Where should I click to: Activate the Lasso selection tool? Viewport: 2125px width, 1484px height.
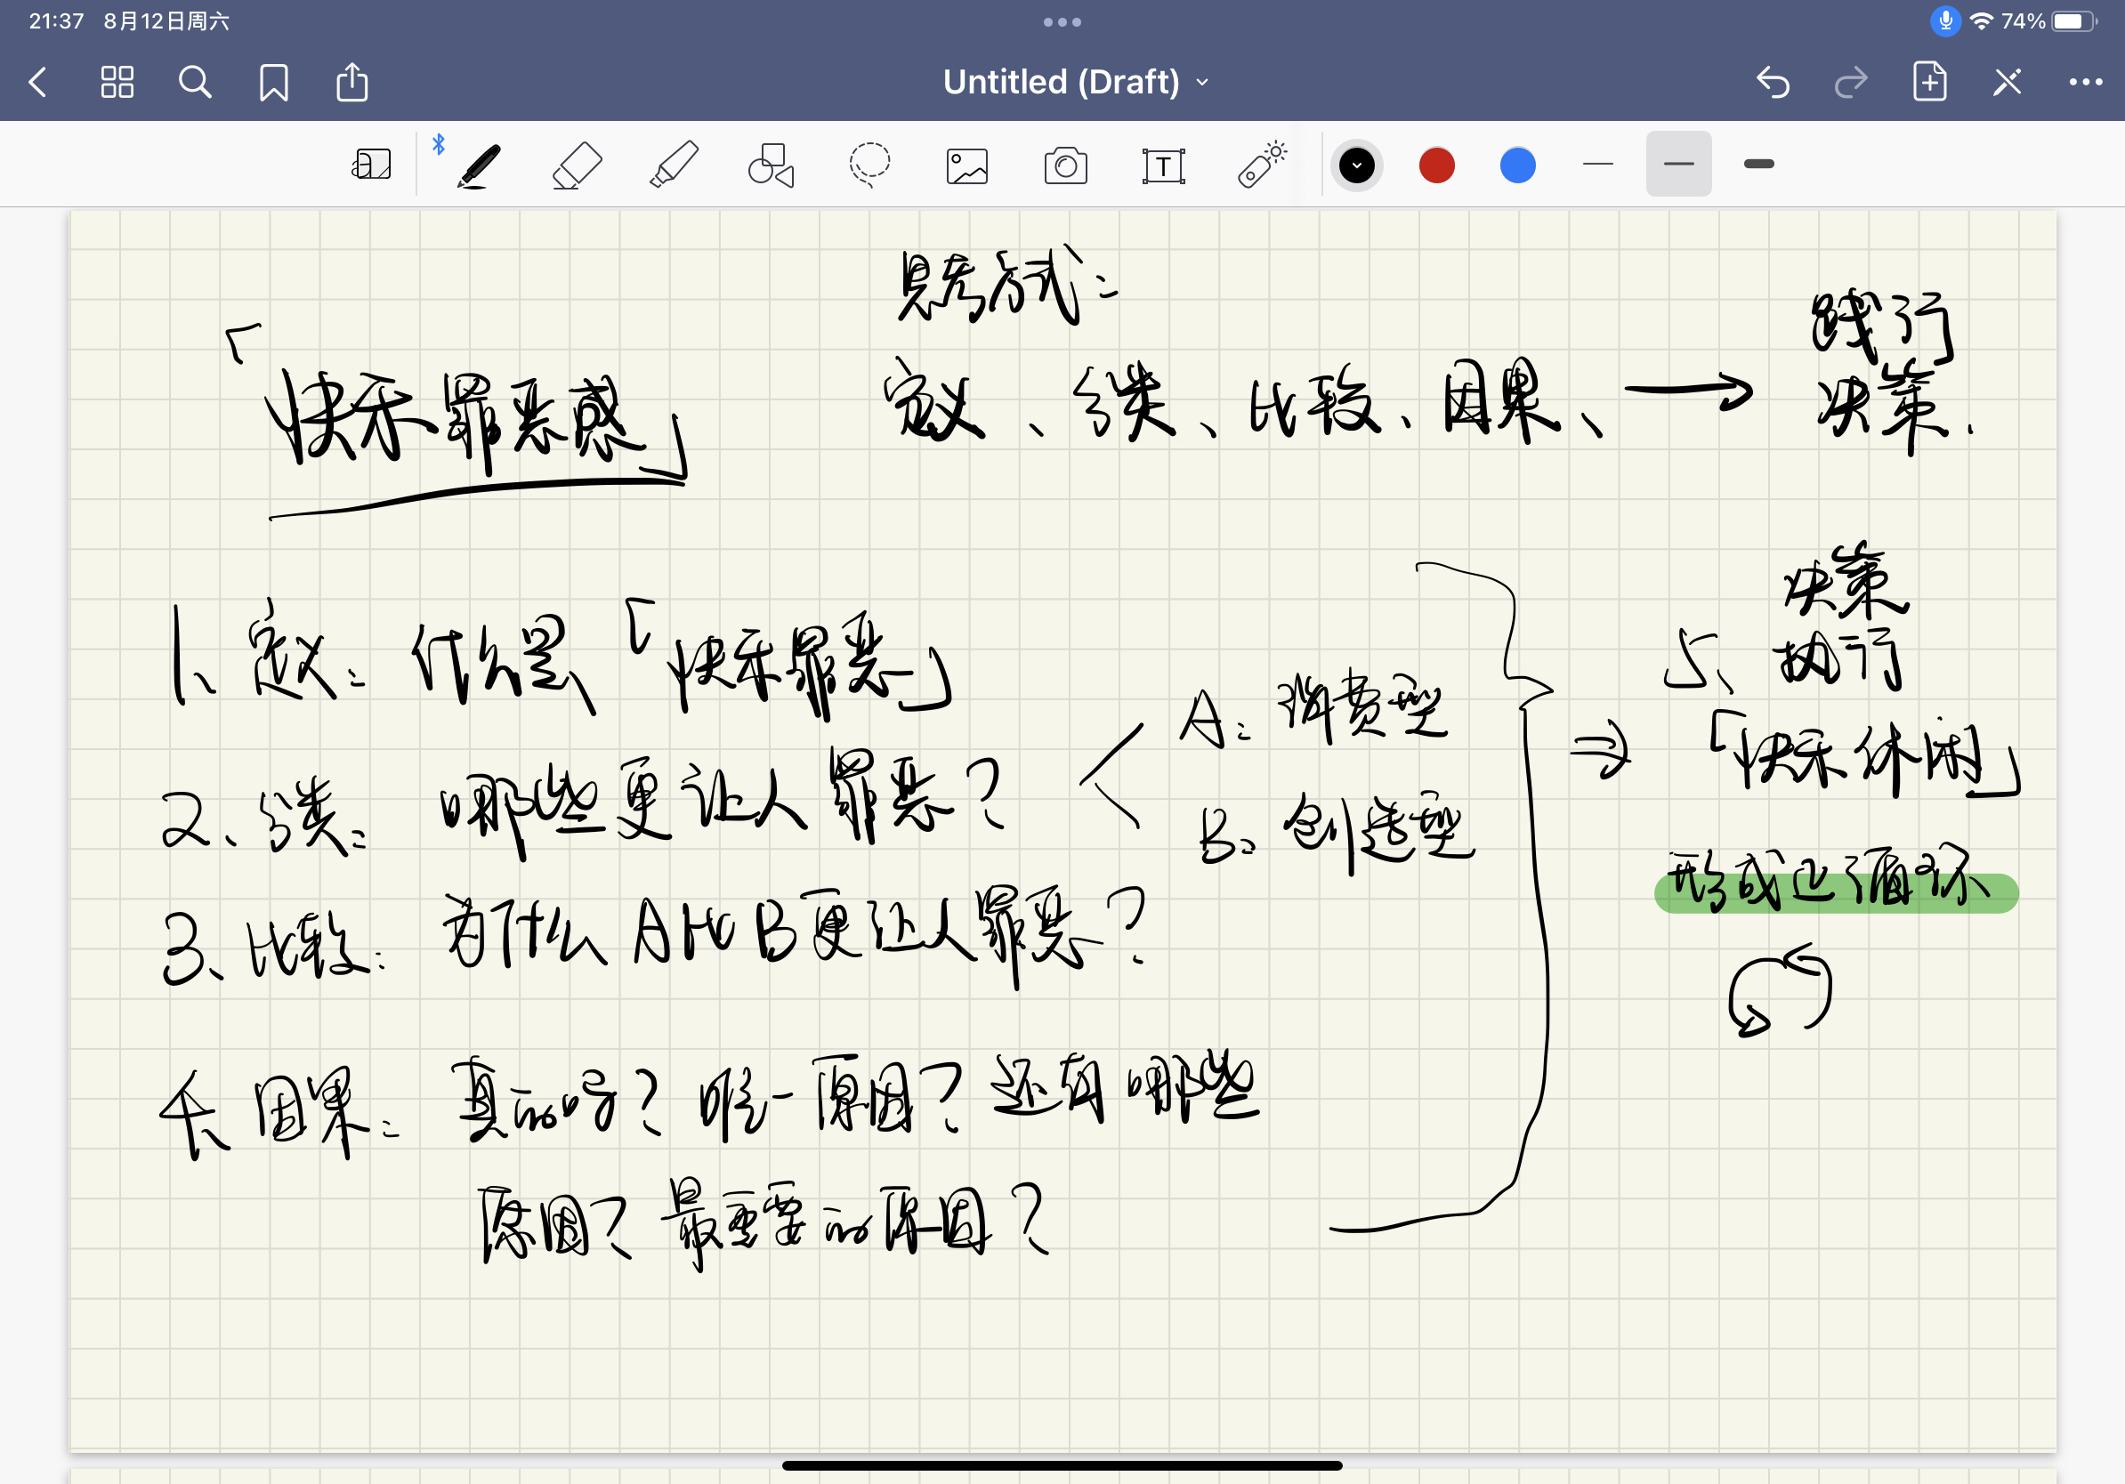point(869,165)
